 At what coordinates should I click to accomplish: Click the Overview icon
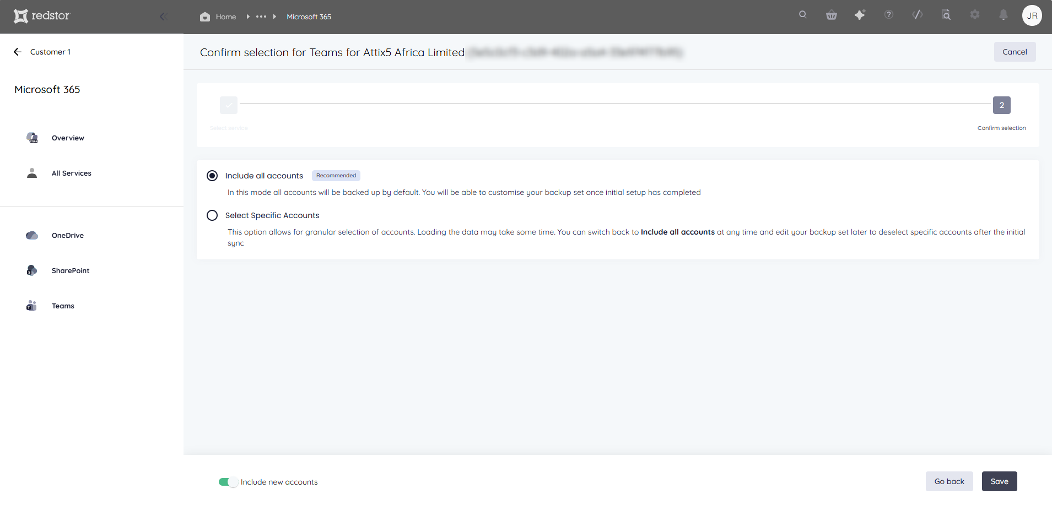tap(32, 138)
